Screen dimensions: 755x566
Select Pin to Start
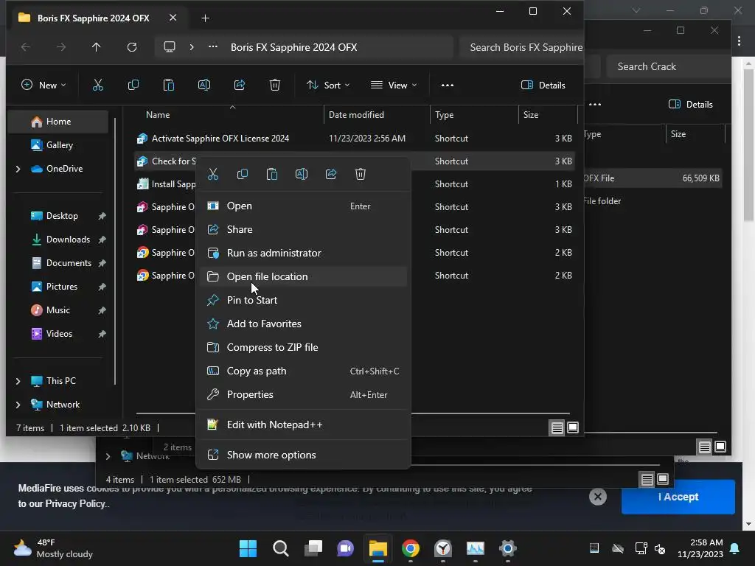pyautogui.click(x=303, y=301)
